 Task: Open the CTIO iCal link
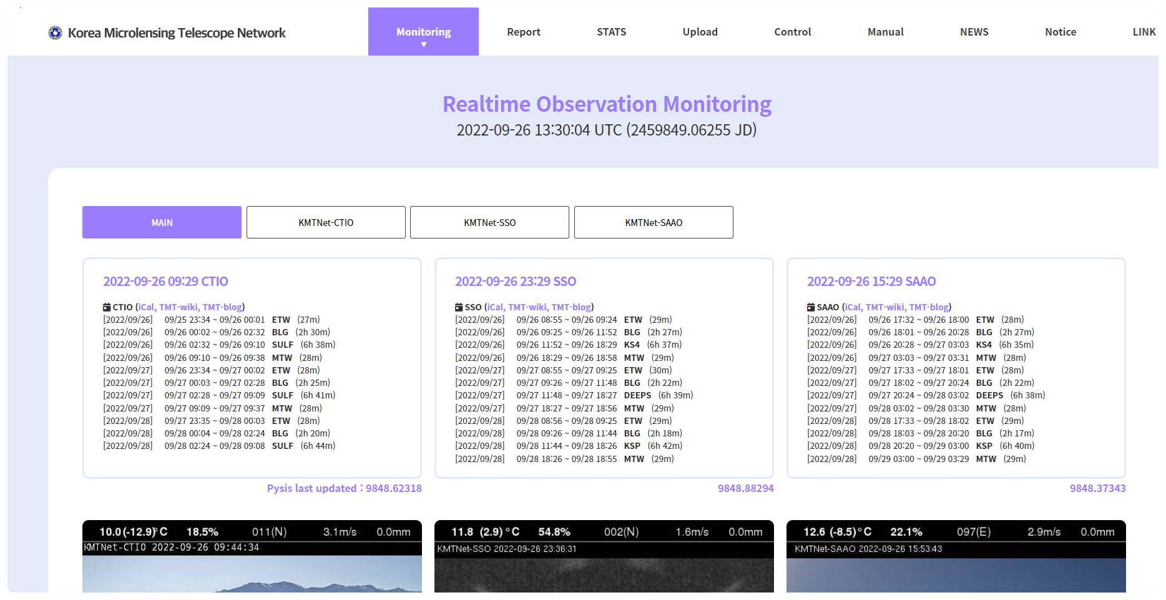146,307
